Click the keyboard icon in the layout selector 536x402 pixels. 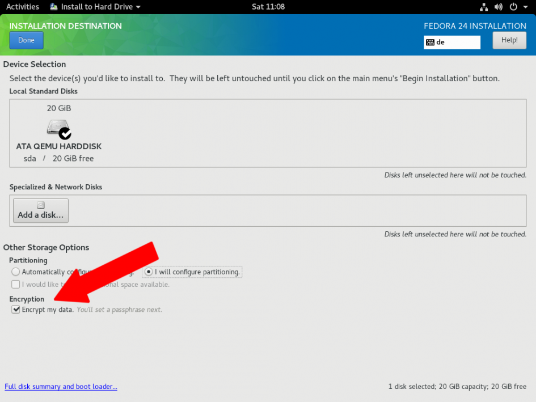click(432, 42)
